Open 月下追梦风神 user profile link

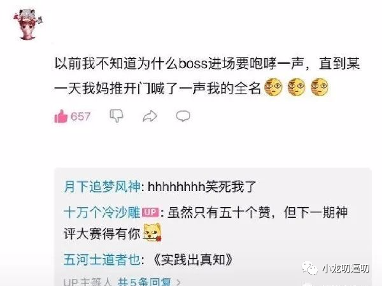(102, 187)
